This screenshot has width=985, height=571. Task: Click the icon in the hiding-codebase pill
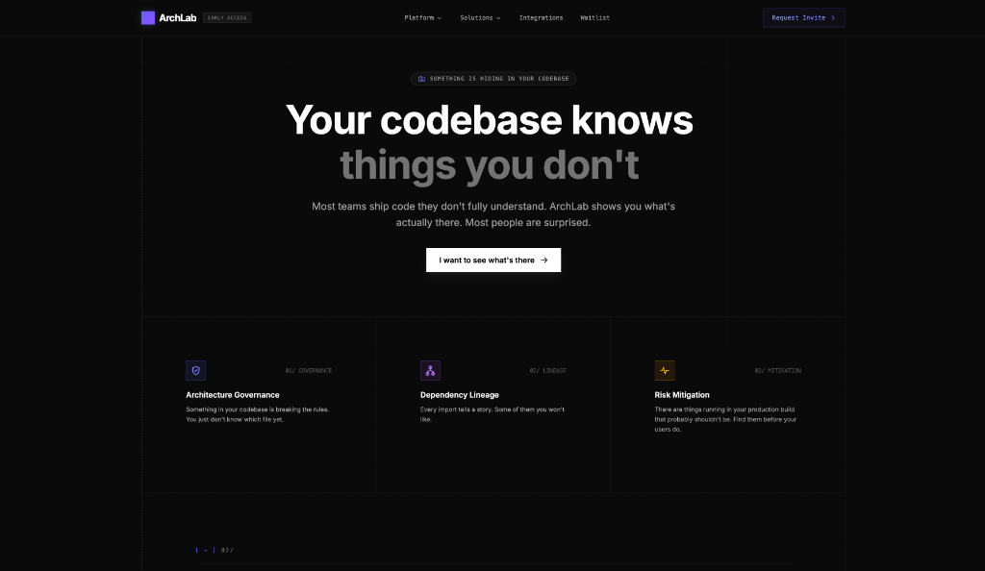[421, 79]
